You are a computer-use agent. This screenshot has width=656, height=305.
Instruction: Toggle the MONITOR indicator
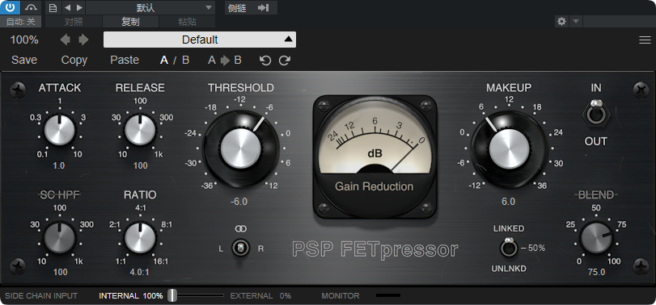[387, 295]
